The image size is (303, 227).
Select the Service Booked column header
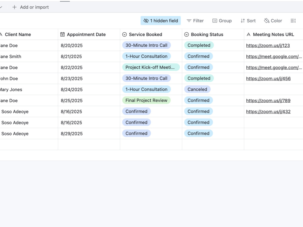click(x=151, y=35)
